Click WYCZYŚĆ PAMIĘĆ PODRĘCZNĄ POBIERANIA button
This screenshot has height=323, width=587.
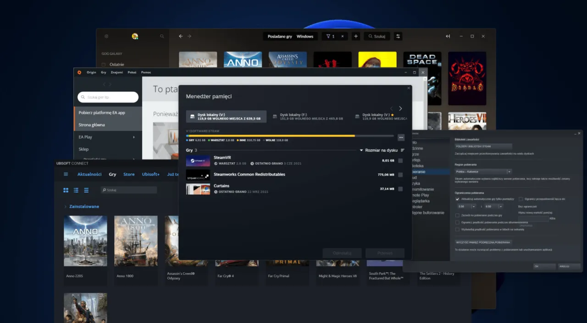483,242
